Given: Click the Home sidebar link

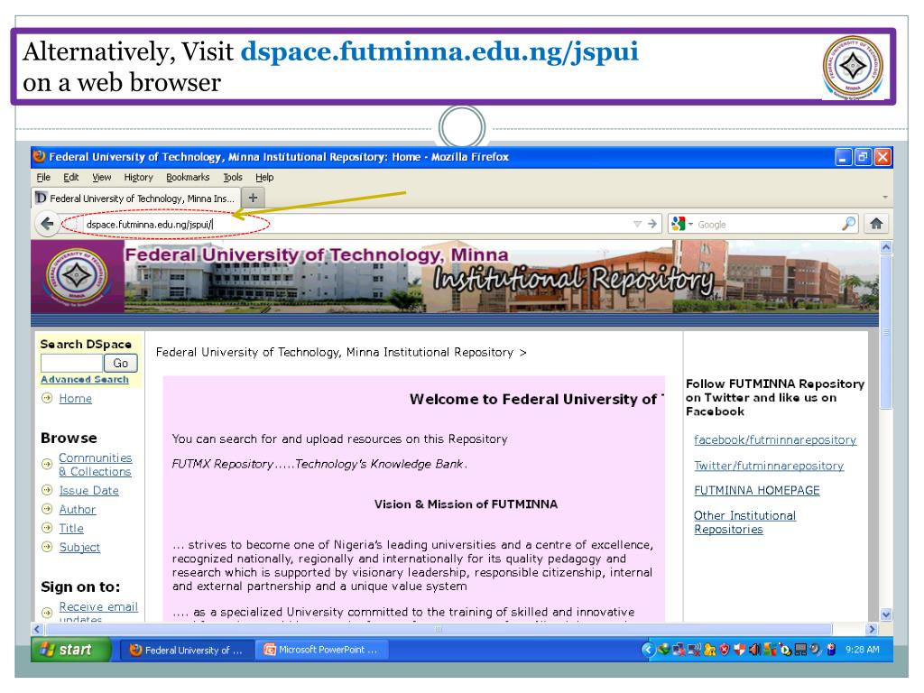Looking at the screenshot, I should click(76, 399).
